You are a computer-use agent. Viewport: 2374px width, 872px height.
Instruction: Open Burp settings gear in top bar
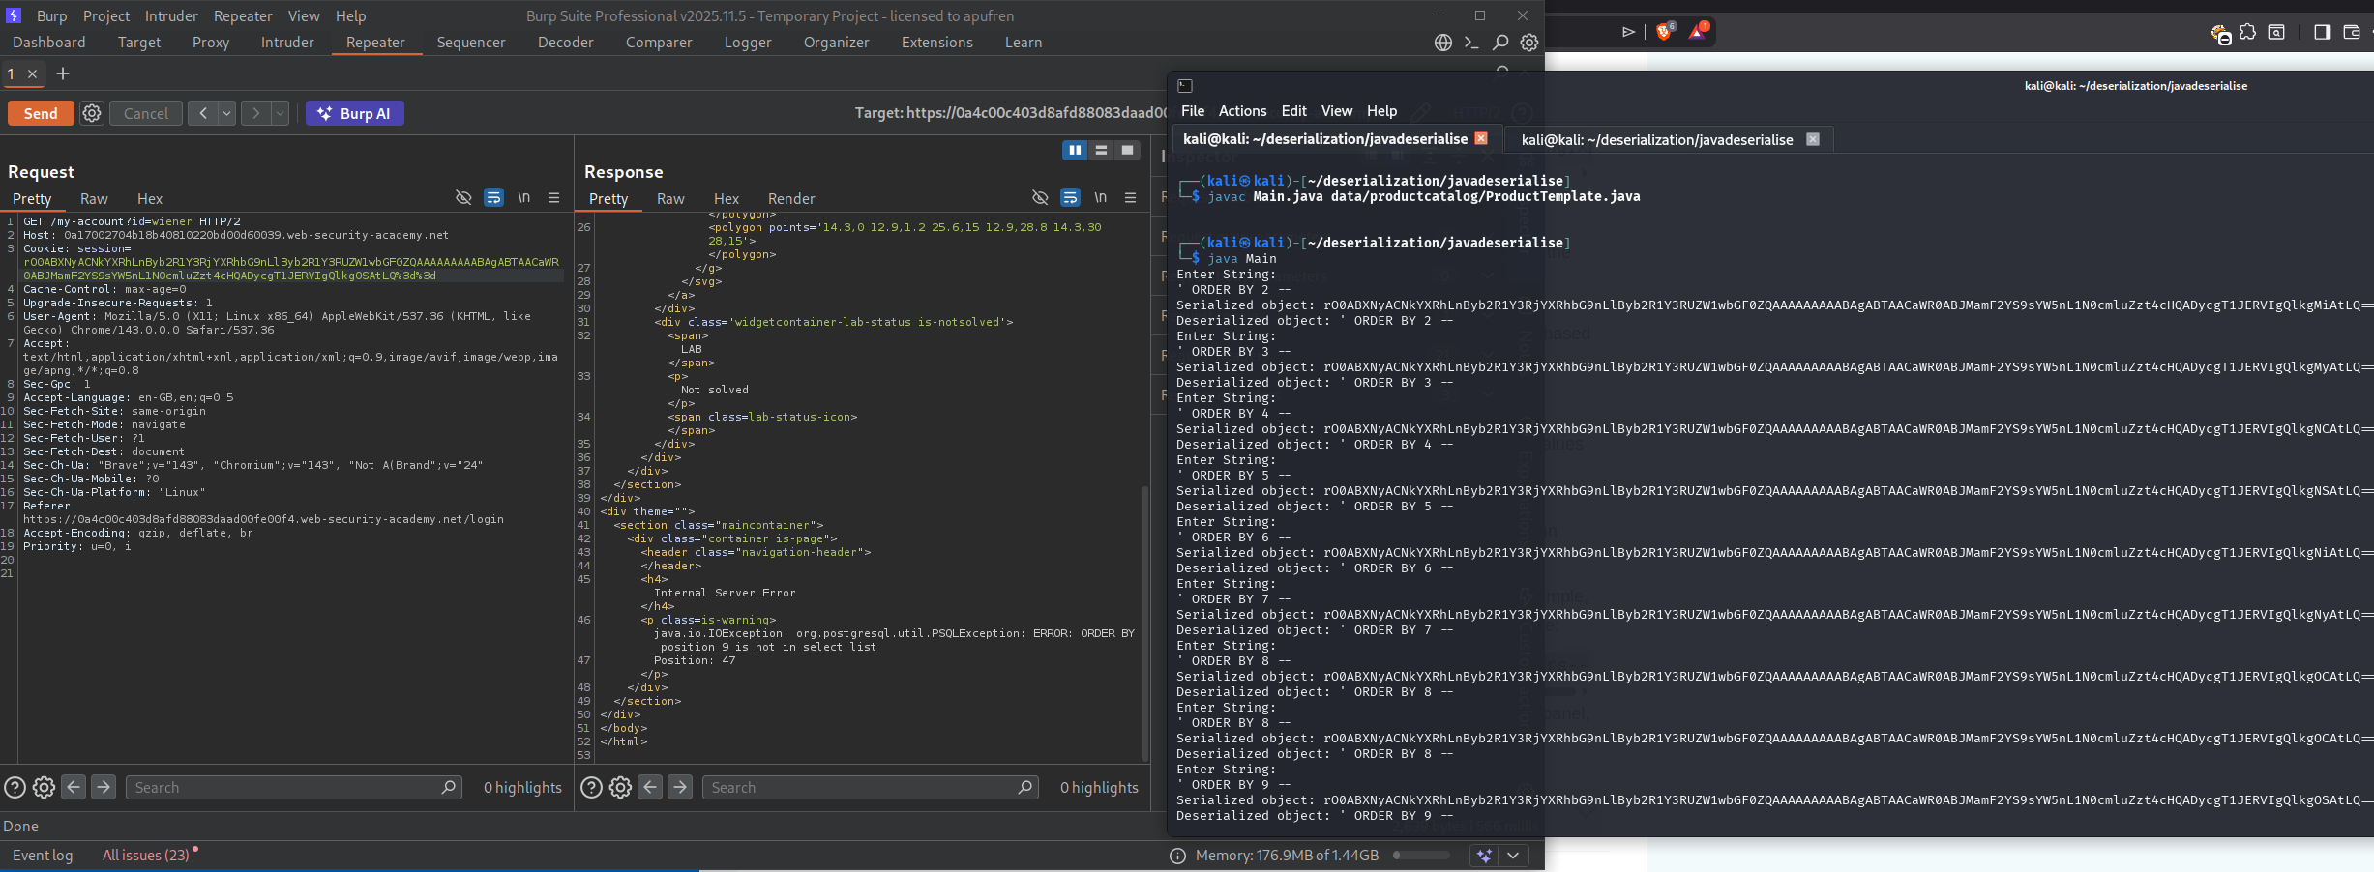[x=1528, y=43]
